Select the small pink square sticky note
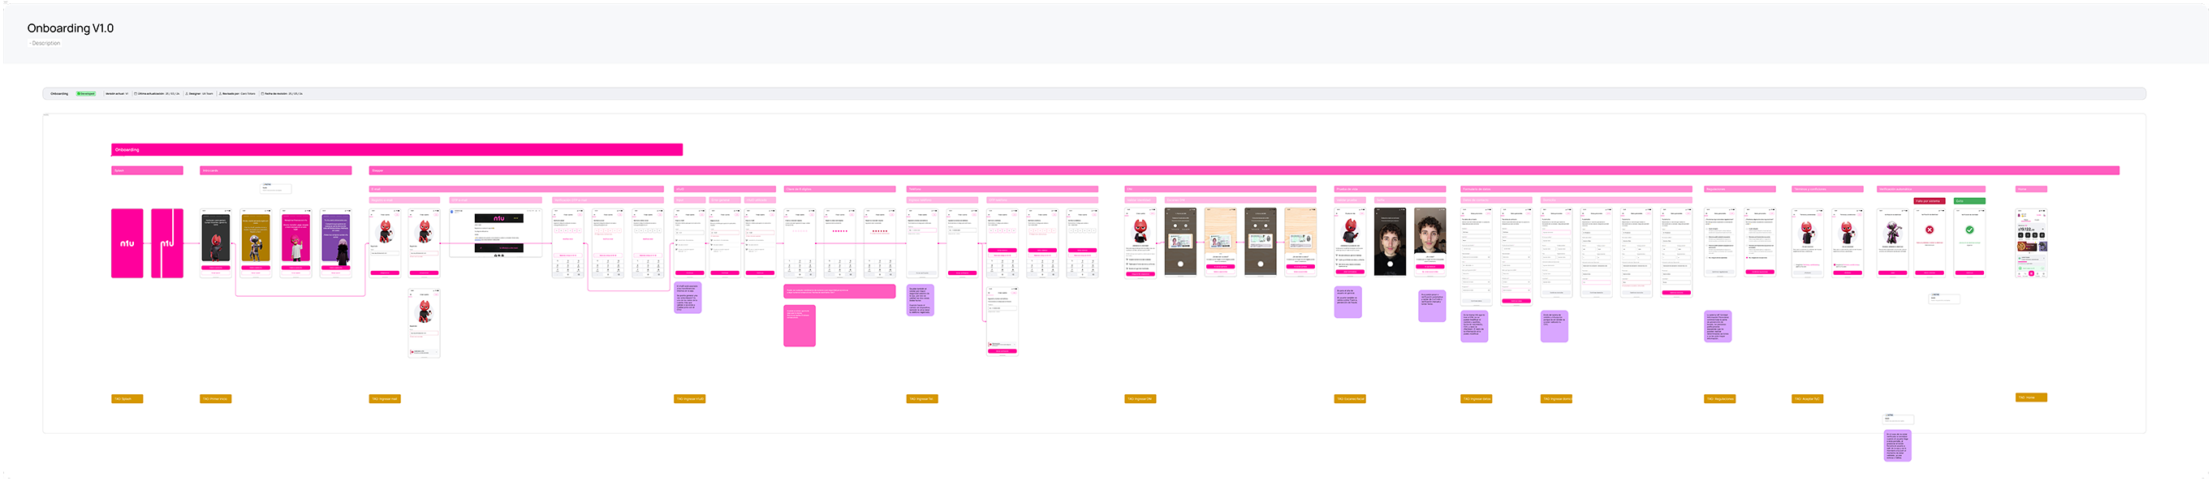 point(799,326)
